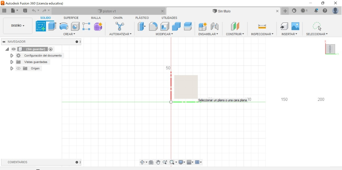The height and width of the screenshot is (170, 342).
Task: Open the DISEÑO workspace dropdown
Action: [x=18, y=26]
